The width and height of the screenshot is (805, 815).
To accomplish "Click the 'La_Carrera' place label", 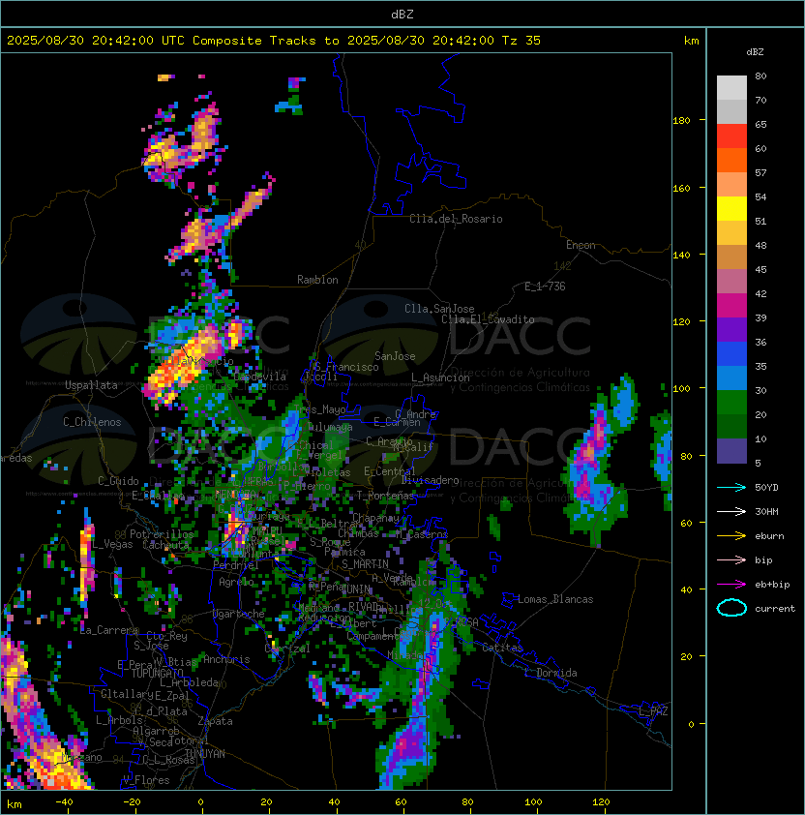I will tap(109, 630).
